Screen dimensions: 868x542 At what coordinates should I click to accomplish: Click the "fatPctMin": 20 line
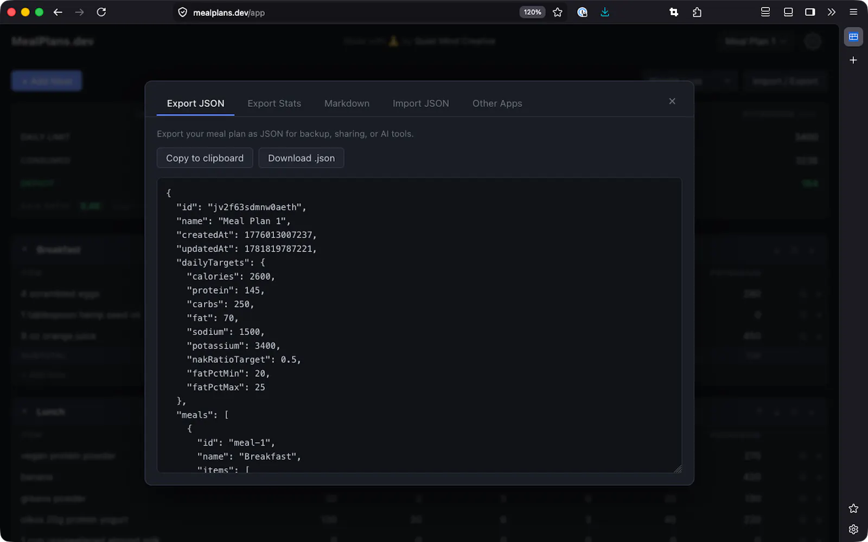click(228, 373)
